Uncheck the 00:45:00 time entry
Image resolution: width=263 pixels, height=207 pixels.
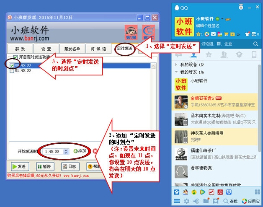[x=12, y=65]
